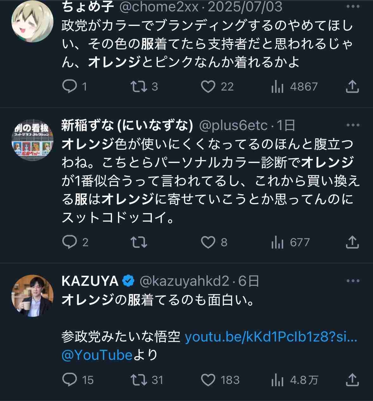The width and height of the screenshot is (373, 401).
Task: Reply to ちょめ子's post
Action: pos(70,86)
